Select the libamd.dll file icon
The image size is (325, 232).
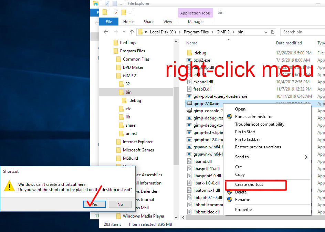(x=189, y=161)
